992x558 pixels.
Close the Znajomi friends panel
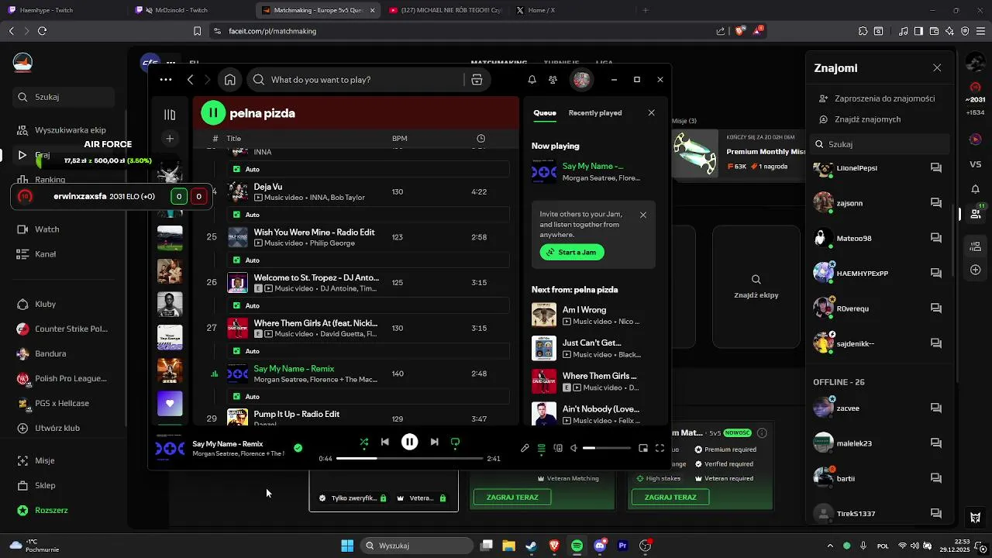click(937, 68)
